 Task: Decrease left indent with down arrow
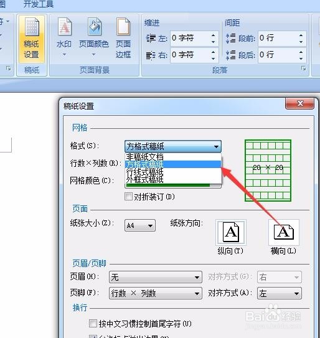[x=214, y=42]
